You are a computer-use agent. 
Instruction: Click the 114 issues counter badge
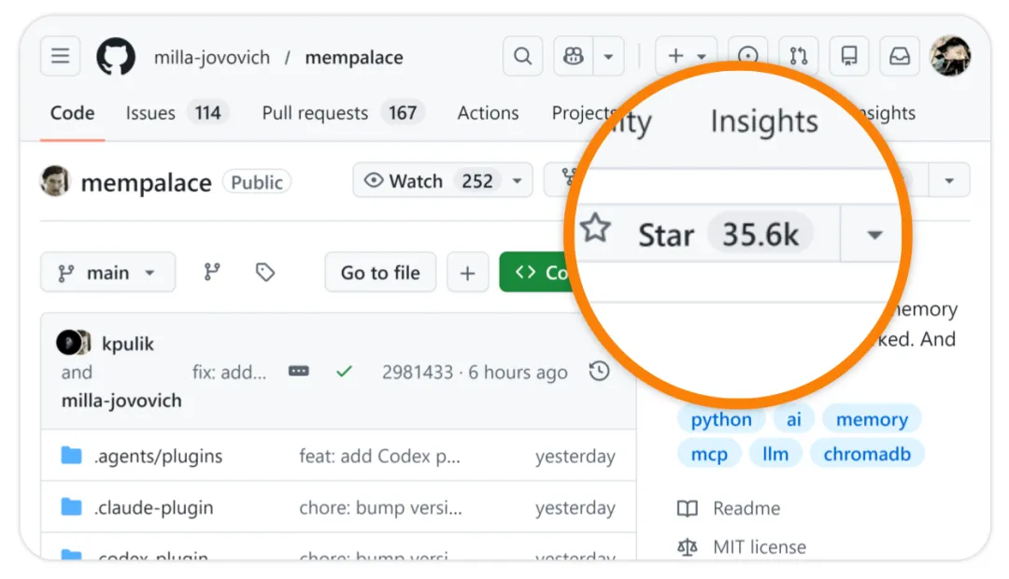point(207,113)
